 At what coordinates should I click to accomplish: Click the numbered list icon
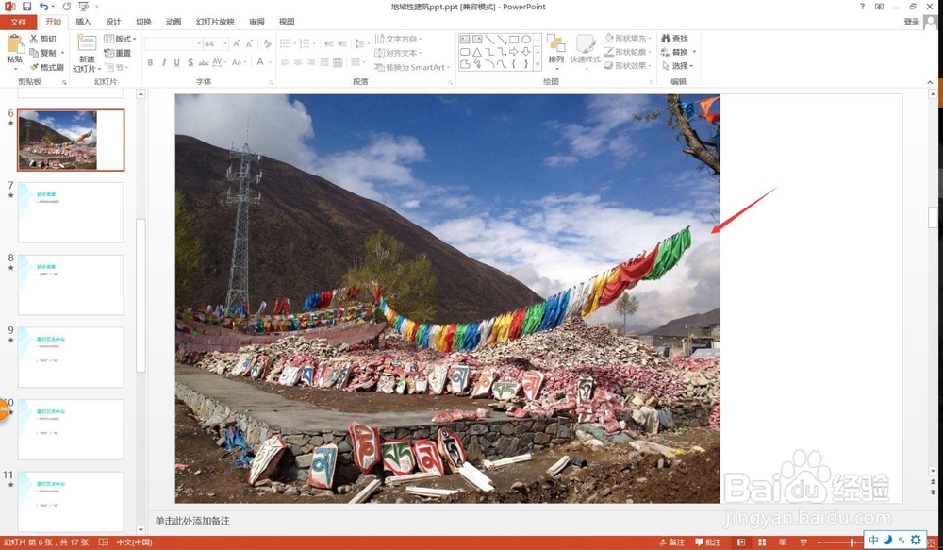306,44
